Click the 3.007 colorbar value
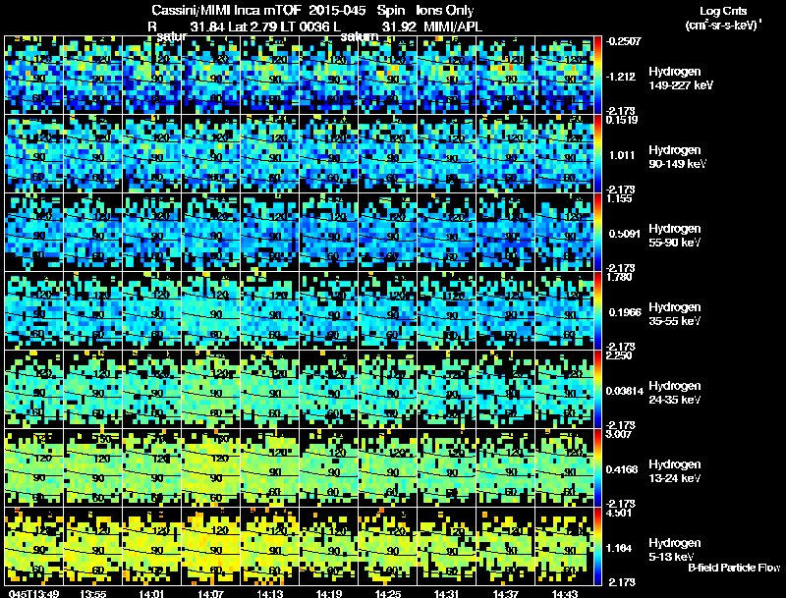This screenshot has height=598, width=786. [x=619, y=434]
